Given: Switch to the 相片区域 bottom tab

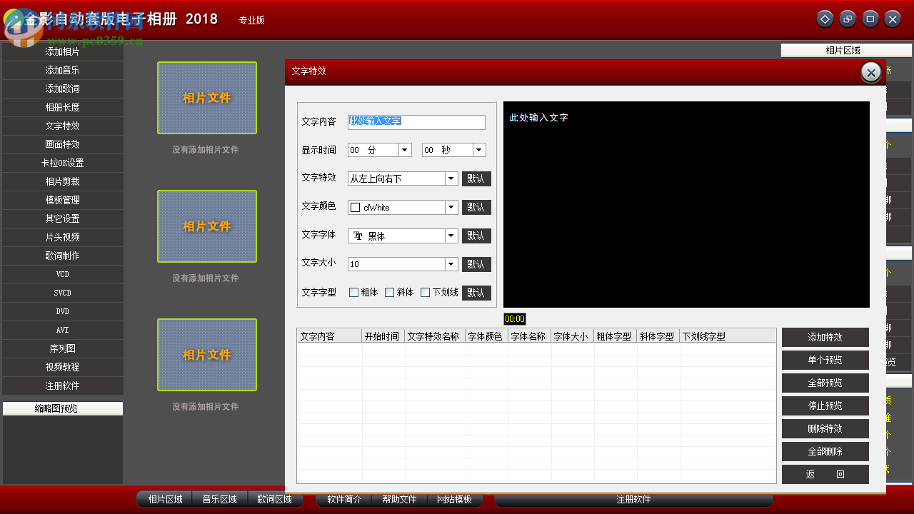Looking at the screenshot, I should coord(165,499).
